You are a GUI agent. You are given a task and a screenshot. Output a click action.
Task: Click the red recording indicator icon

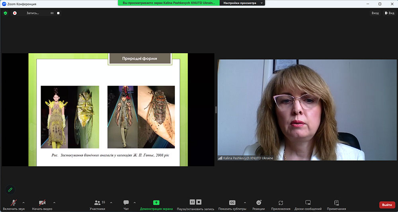(15, 13)
